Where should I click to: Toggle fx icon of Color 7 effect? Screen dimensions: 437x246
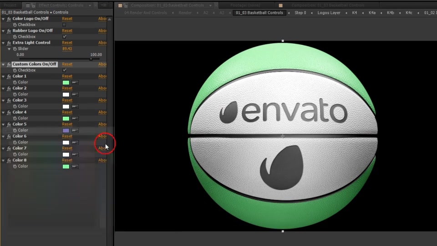(9, 148)
